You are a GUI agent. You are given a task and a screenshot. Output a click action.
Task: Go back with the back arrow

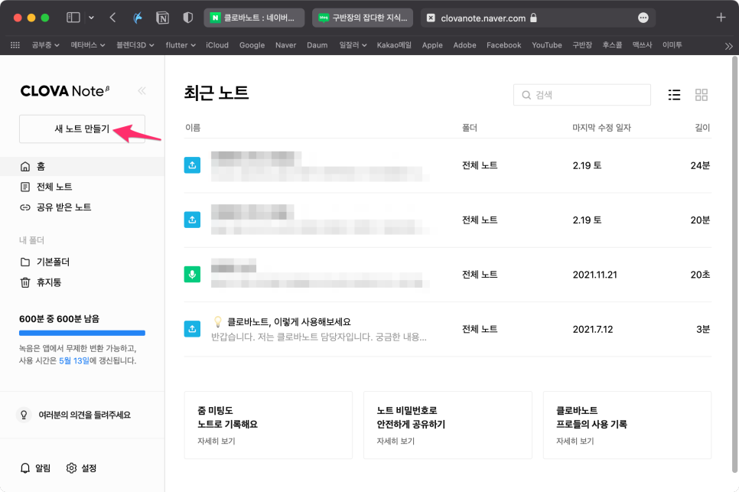tap(112, 18)
